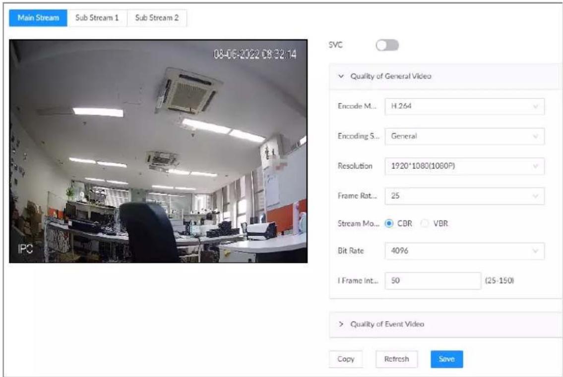This screenshot has width=563, height=377.
Task: Switch to the Main Stream tab
Action: point(38,18)
